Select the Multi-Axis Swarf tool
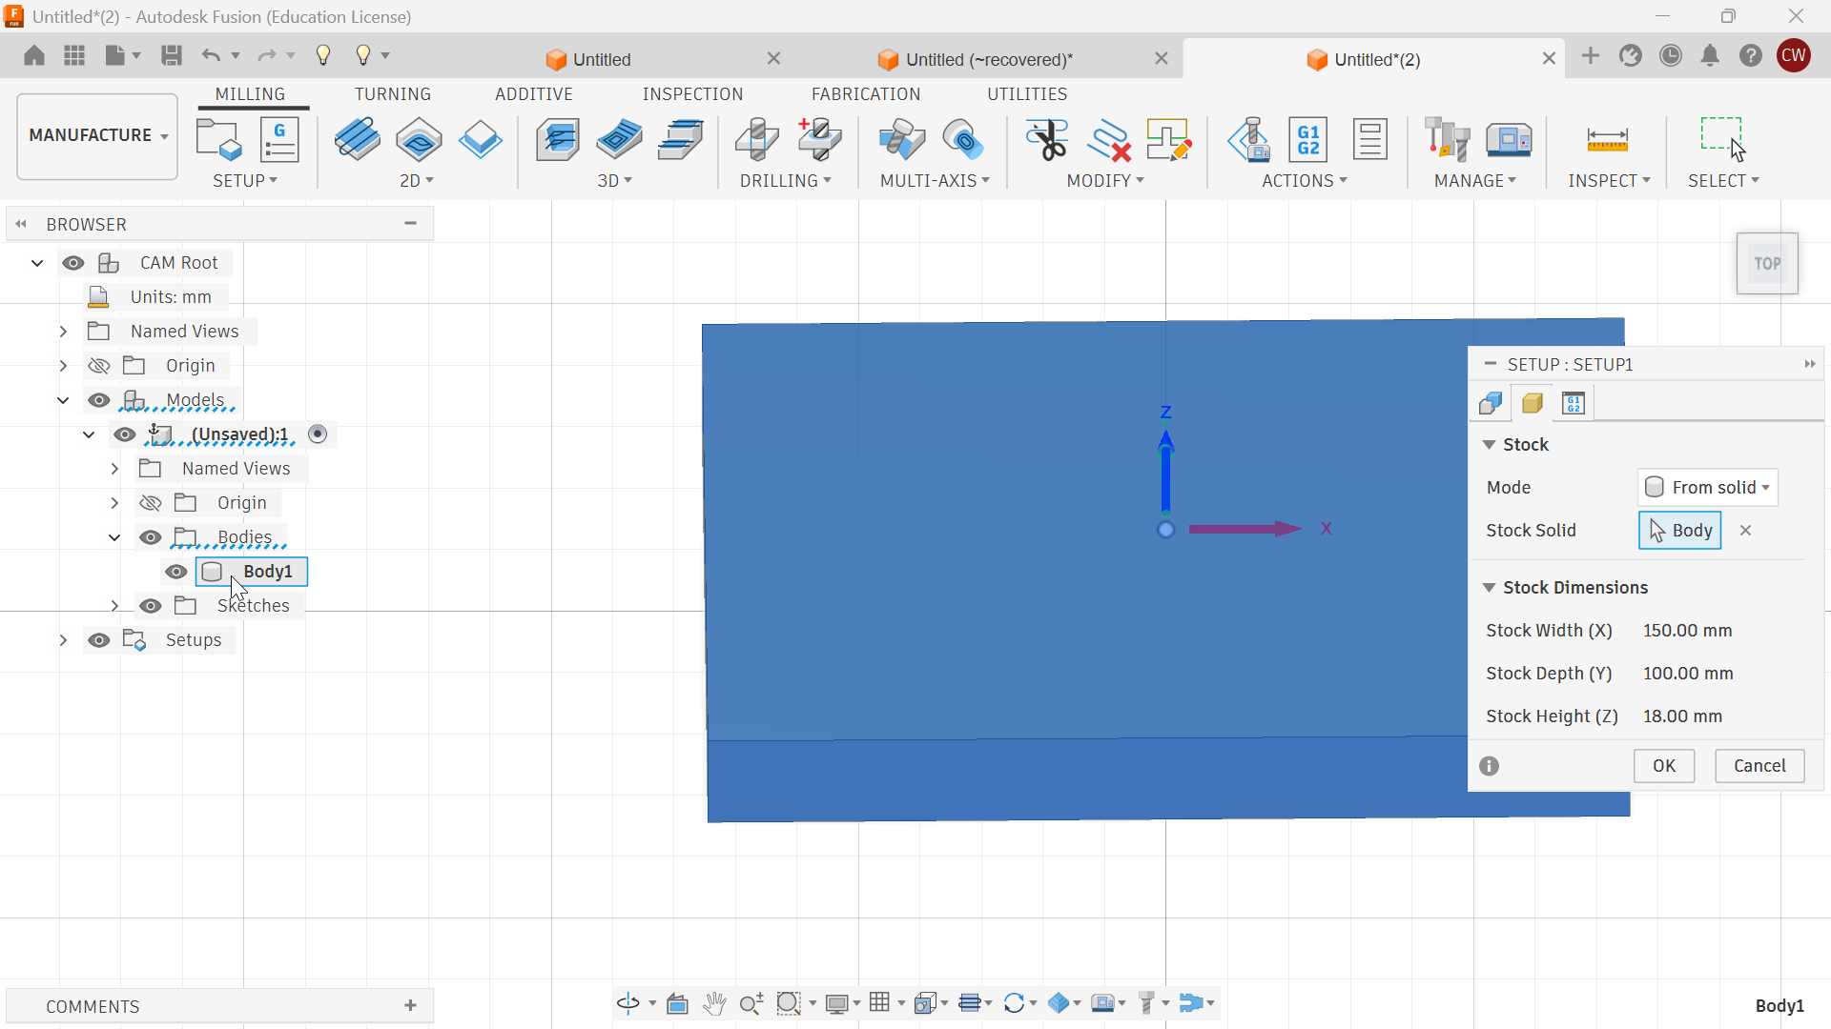The image size is (1831, 1029). click(x=903, y=140)
